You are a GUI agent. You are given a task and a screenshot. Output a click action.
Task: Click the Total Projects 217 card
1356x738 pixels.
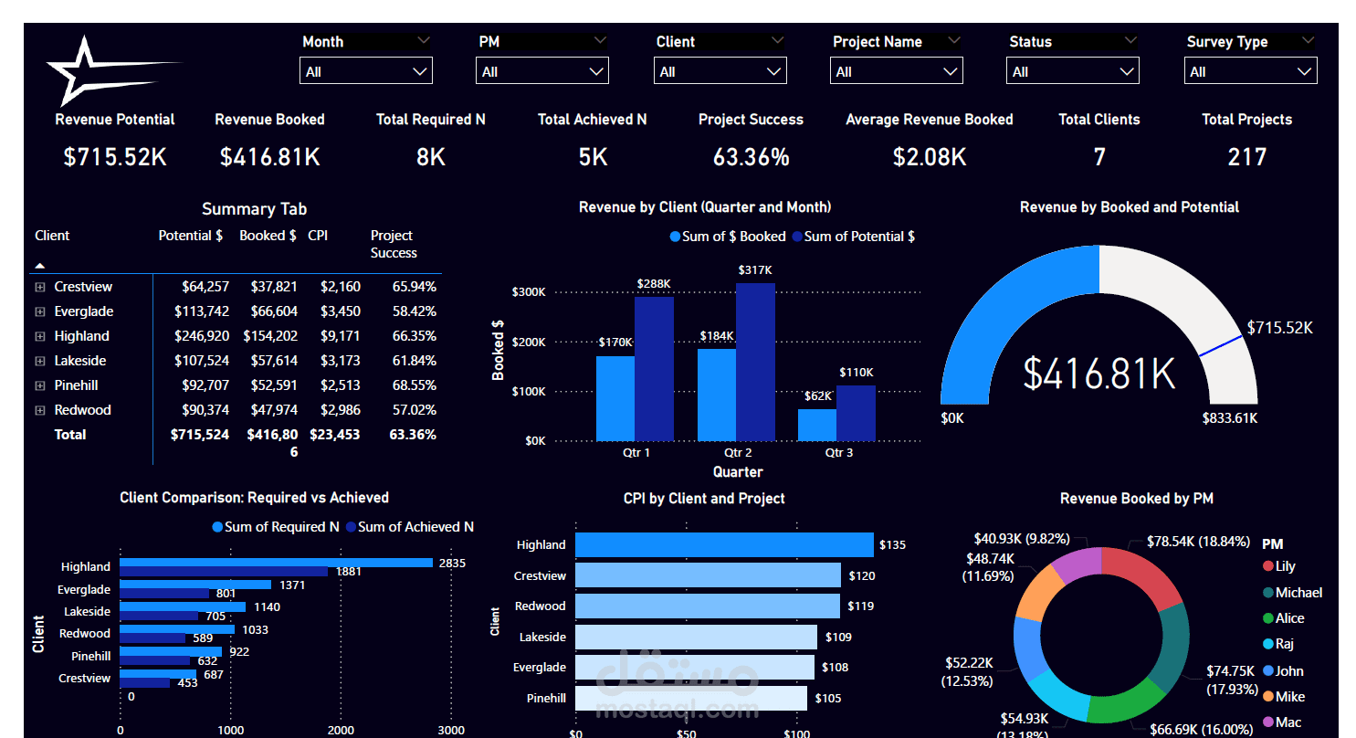(x=1246, y=140)
